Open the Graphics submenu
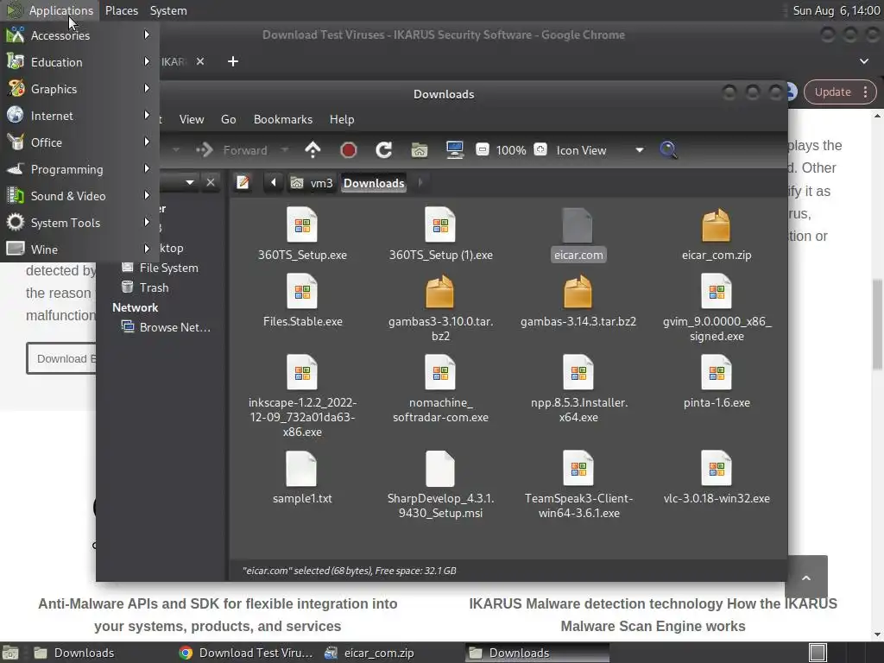Viewport: 884px width, 663px height. point(79,89)
